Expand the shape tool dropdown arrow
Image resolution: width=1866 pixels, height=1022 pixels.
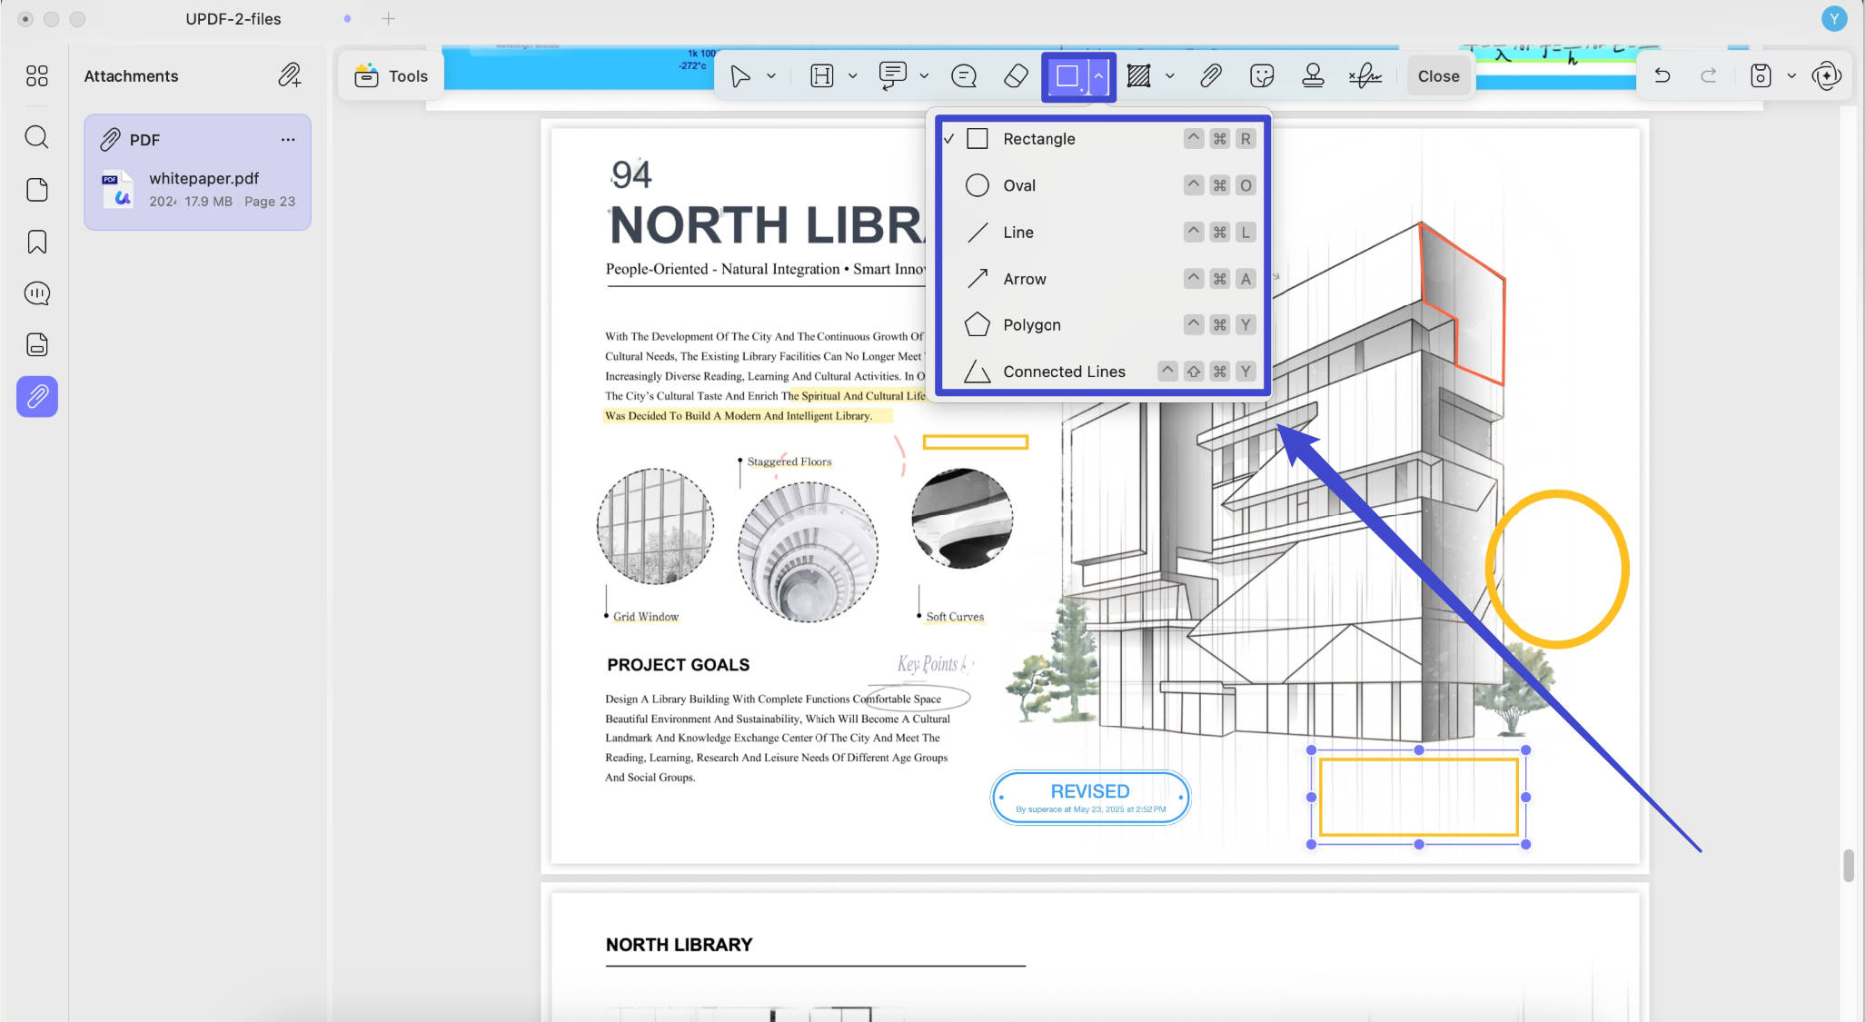tap(1098, 76)
